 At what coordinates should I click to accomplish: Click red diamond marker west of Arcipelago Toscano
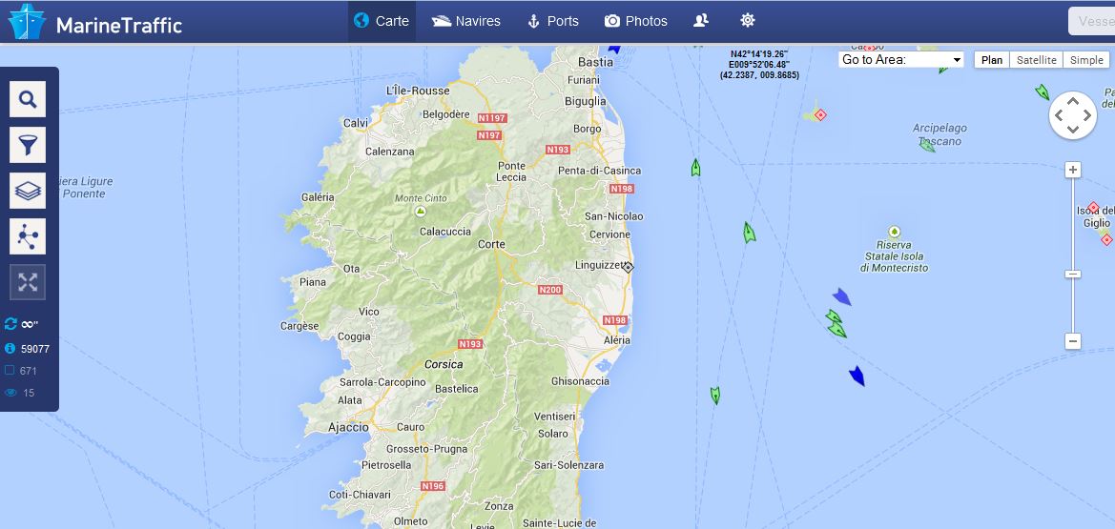click(820, 114)
